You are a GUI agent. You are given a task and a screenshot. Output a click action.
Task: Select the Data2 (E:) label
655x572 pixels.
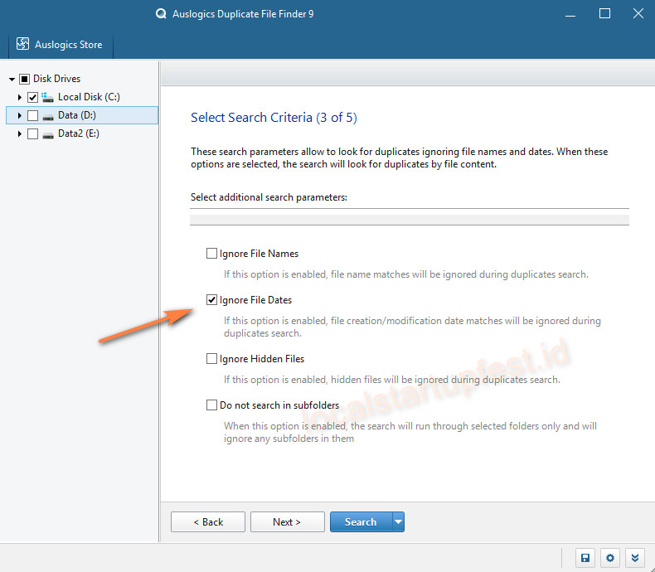point(79,133)
